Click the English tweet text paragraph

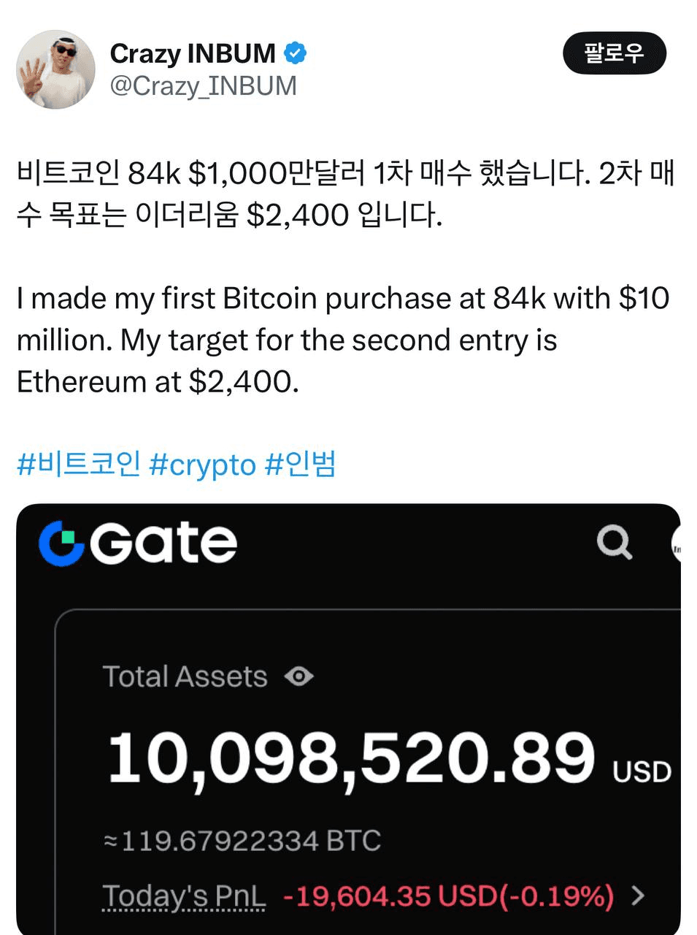click(343, 340)
